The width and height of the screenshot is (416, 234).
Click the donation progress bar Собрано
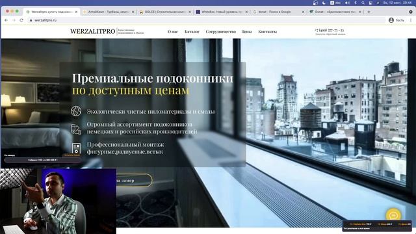[42, 160]
